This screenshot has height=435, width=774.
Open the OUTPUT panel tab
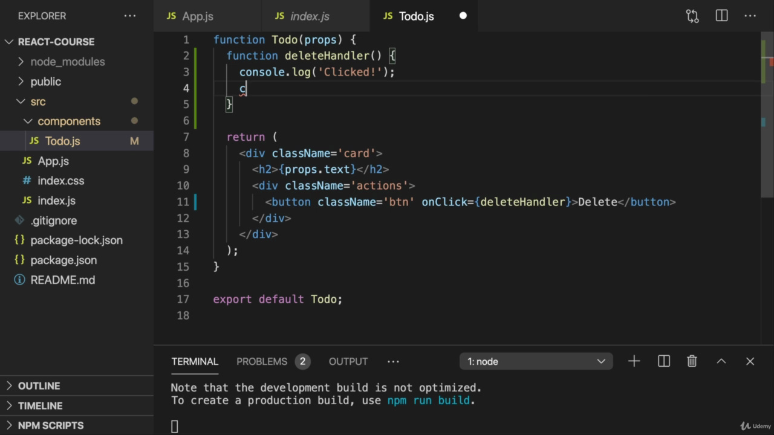coord(348,361)
